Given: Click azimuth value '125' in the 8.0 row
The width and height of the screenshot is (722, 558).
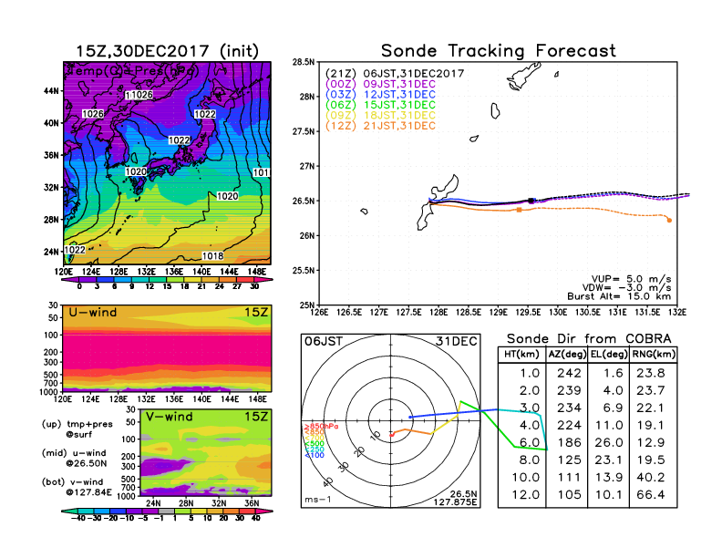Looking at the screenshot, I should point(569,460).
